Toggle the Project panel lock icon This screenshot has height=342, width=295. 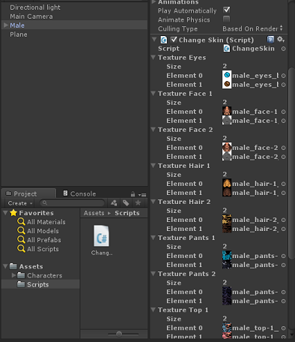tap(133, 194)
